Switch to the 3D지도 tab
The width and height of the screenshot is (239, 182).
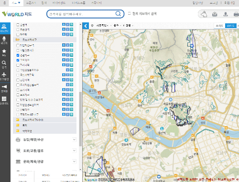coord(219,26)
